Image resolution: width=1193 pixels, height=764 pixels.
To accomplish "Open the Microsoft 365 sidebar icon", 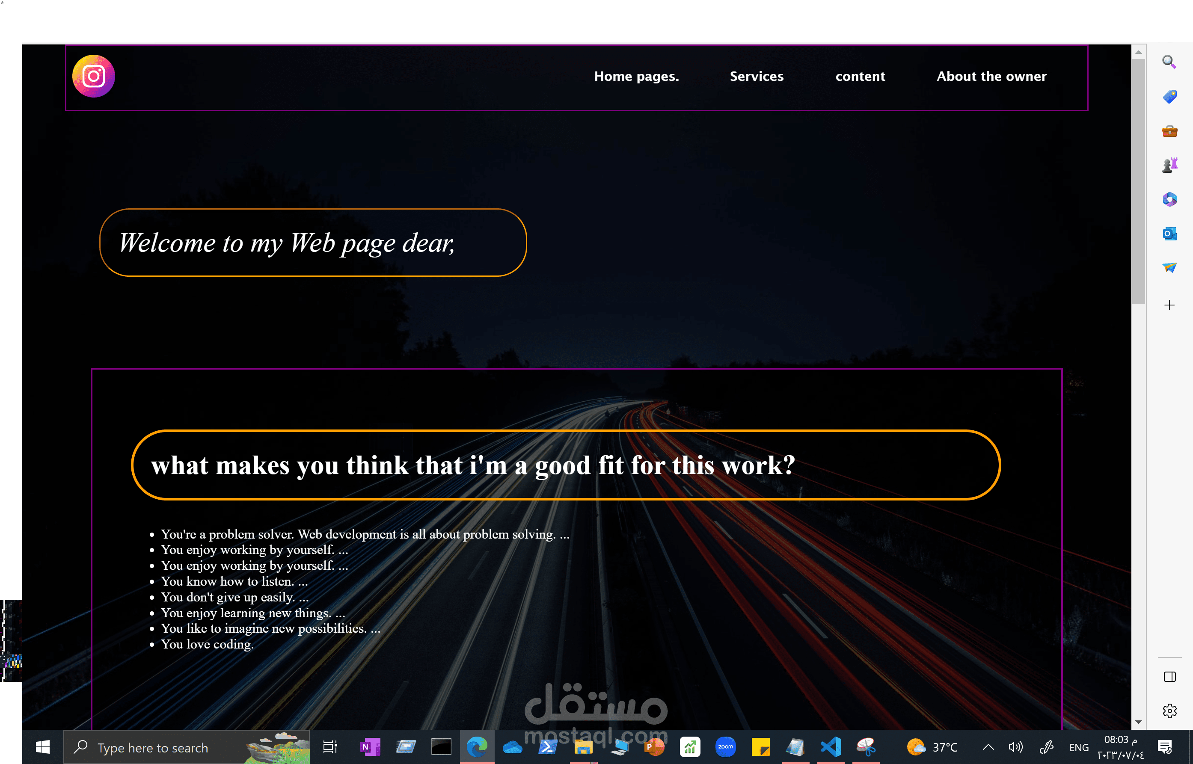I will tap(1169, 199).
